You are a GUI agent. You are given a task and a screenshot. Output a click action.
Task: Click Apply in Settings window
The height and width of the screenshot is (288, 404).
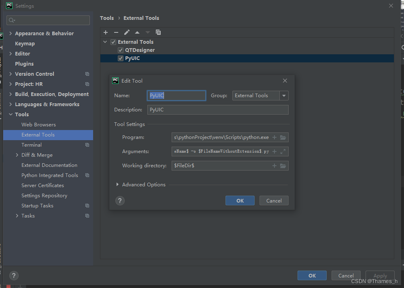380,275
